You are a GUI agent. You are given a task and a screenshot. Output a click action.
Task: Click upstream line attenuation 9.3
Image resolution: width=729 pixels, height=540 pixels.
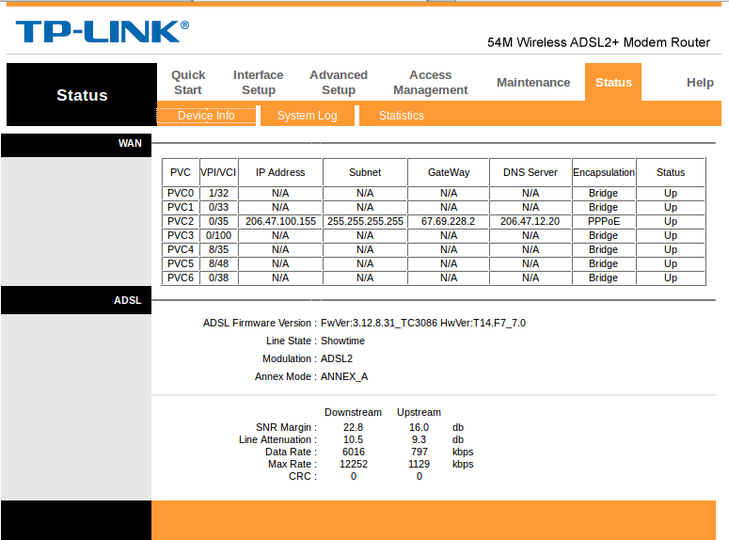pos(419,439)
